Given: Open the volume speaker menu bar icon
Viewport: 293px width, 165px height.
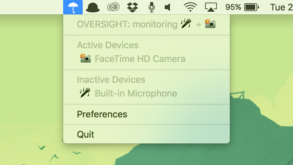Looking at the screenshot, I should point(168,7).
